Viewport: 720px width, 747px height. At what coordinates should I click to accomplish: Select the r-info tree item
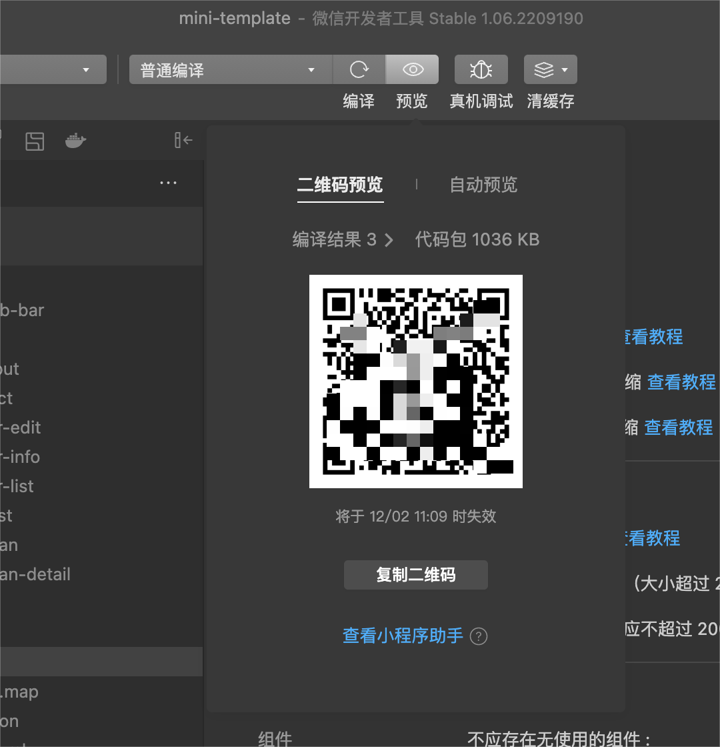[20, 457]
